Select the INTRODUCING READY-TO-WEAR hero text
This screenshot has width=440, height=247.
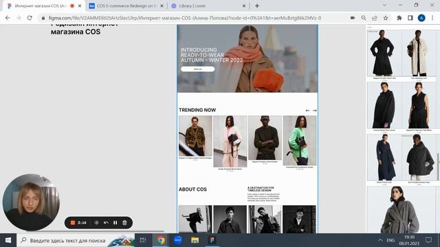click(x=212, y=55)
